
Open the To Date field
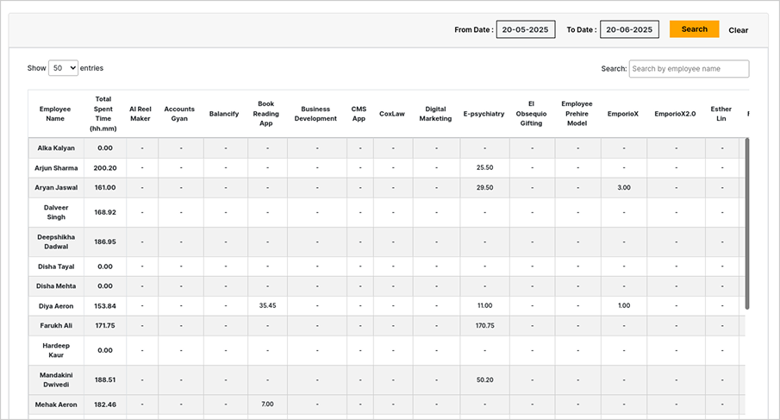(x=629, y=29)
